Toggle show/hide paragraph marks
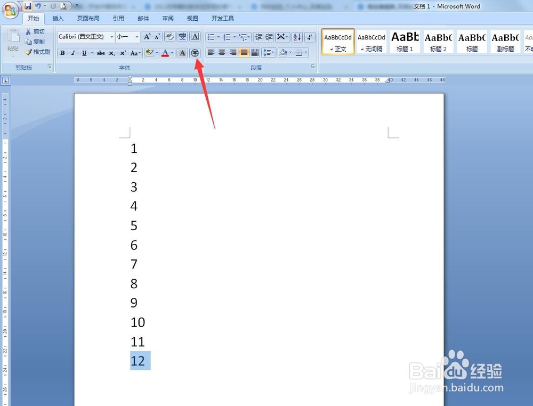The image size is (533, 406). (310, 36)
